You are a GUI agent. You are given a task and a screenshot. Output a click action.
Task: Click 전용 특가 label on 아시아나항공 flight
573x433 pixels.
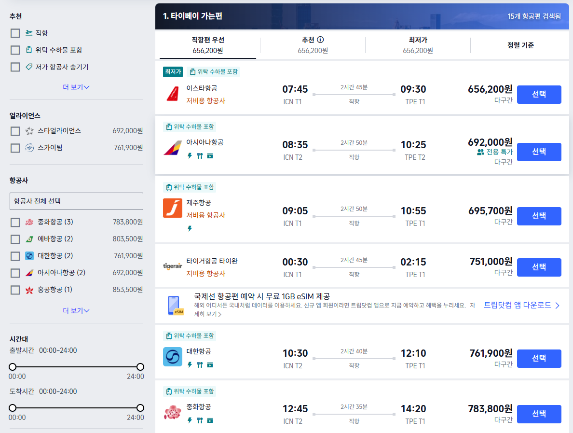499,152
